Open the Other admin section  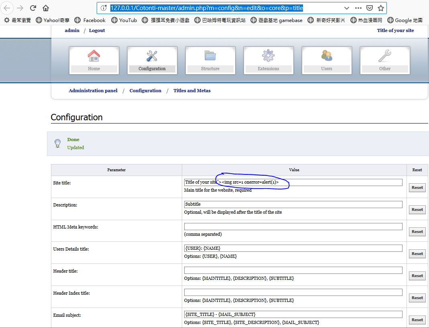click(x=384, y=60)
